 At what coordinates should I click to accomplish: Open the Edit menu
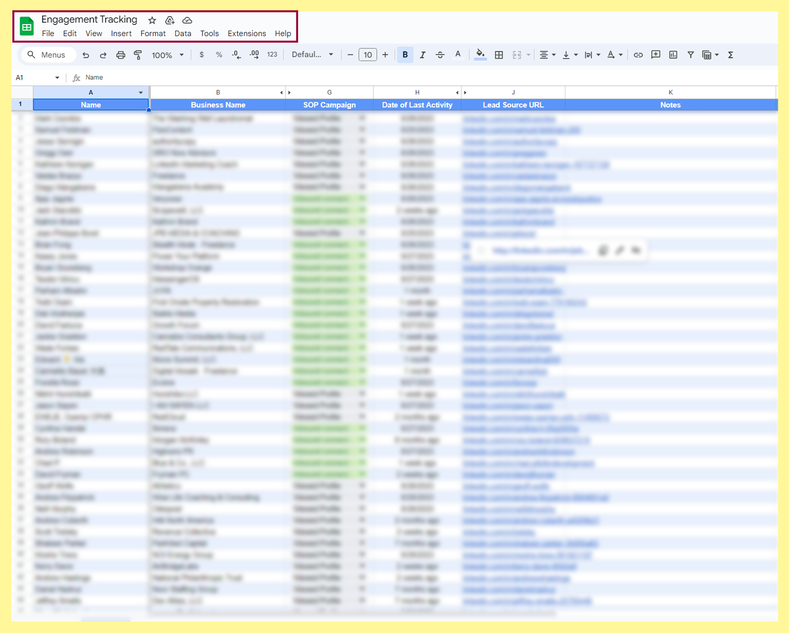click(70, 33)
